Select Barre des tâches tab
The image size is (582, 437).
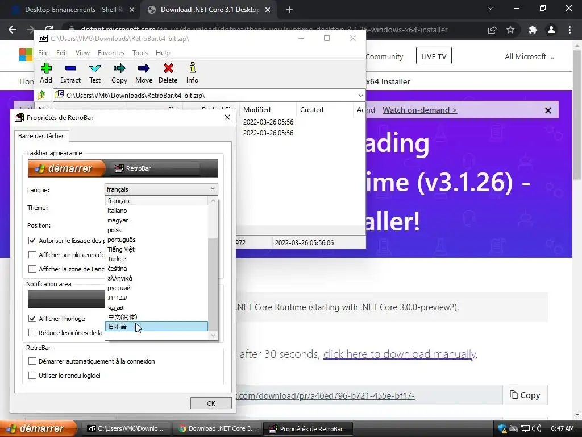pyautogui.click(x=41, y=136)
